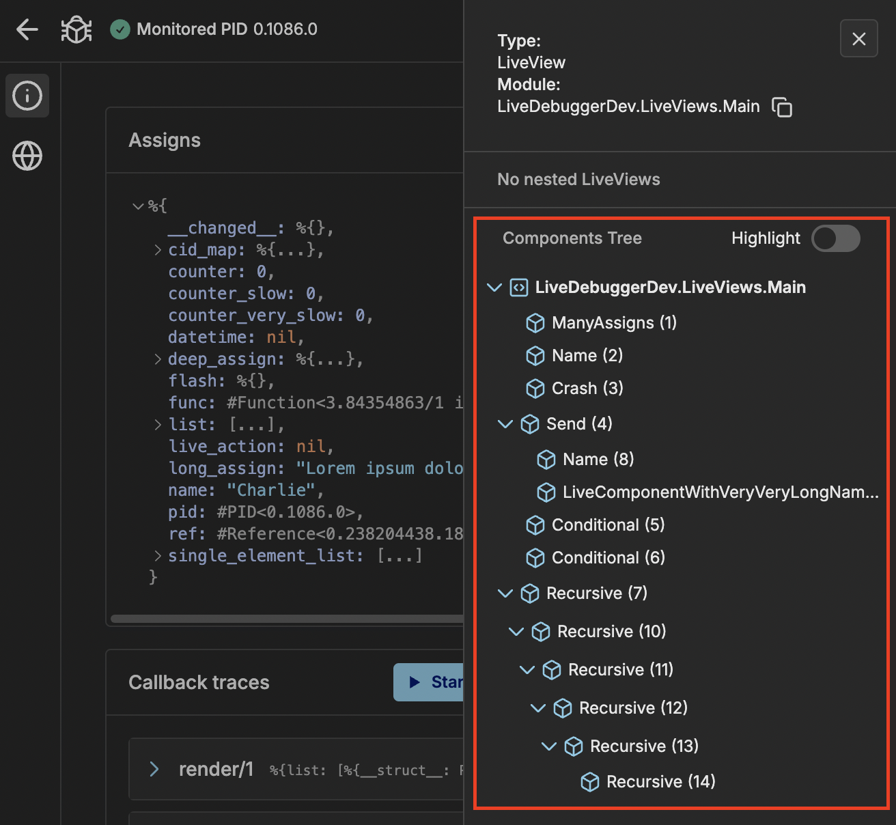Click the Monitored PID 0.1086.0 title
This screenshot has height=825, width=896.
click(227, 29)
